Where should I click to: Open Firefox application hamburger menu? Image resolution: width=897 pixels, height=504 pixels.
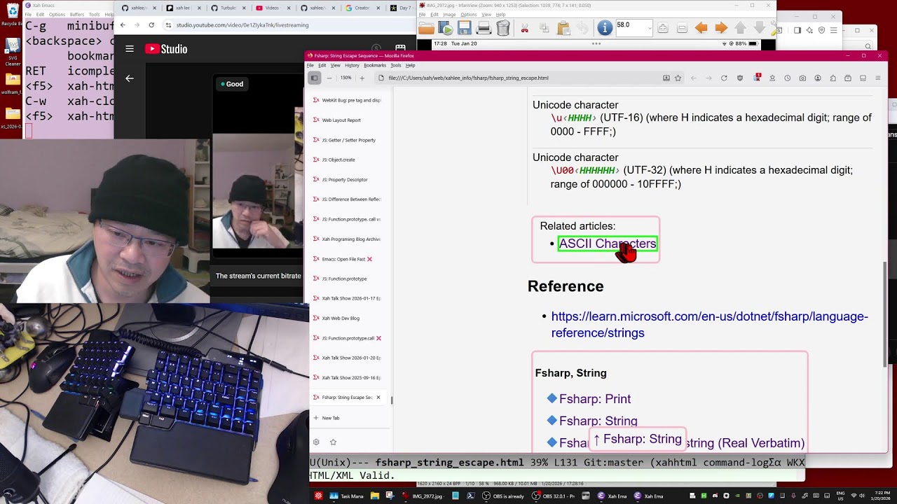878,78
